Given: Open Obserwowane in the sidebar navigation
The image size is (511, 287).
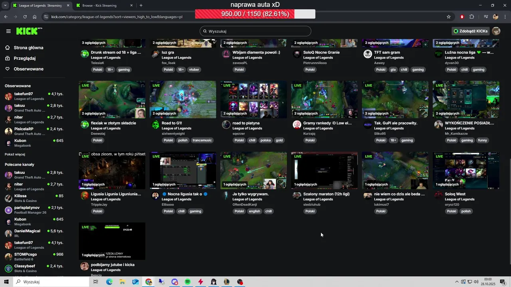Looking at the screenshot, I should click(29, 69).
